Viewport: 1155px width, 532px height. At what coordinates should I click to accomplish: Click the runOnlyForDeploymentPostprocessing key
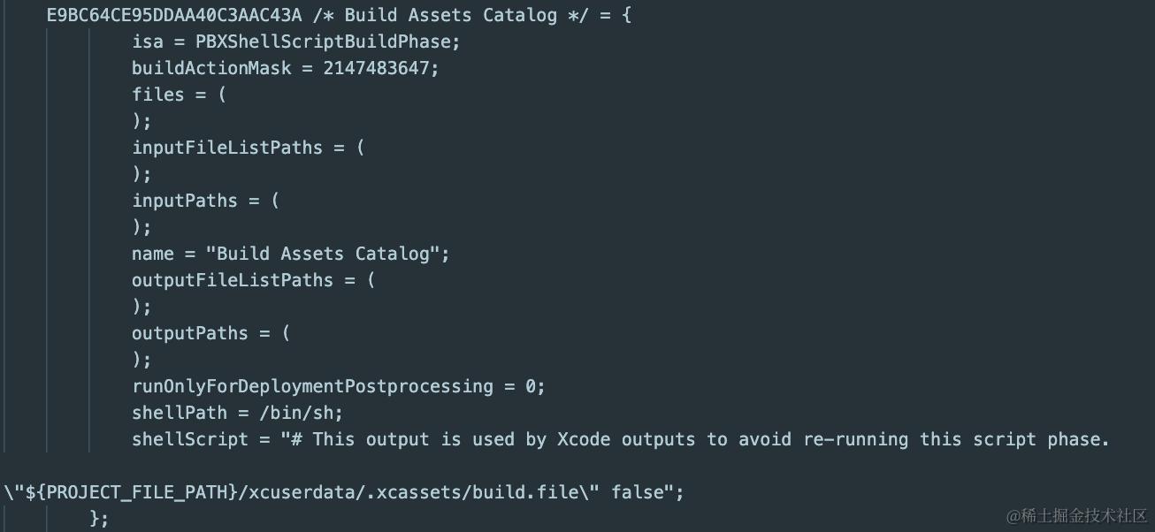coord(312,386)
